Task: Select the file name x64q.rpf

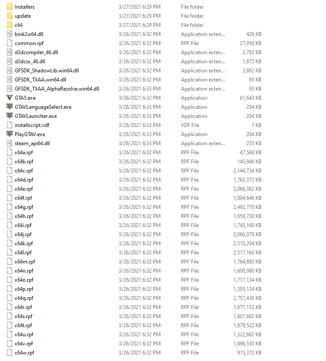Action: coord(24,298)
